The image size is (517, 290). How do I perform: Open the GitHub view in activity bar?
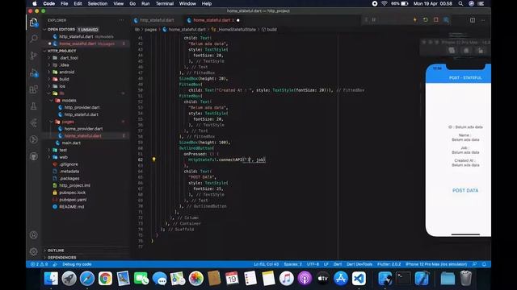[x=34, y=156]
